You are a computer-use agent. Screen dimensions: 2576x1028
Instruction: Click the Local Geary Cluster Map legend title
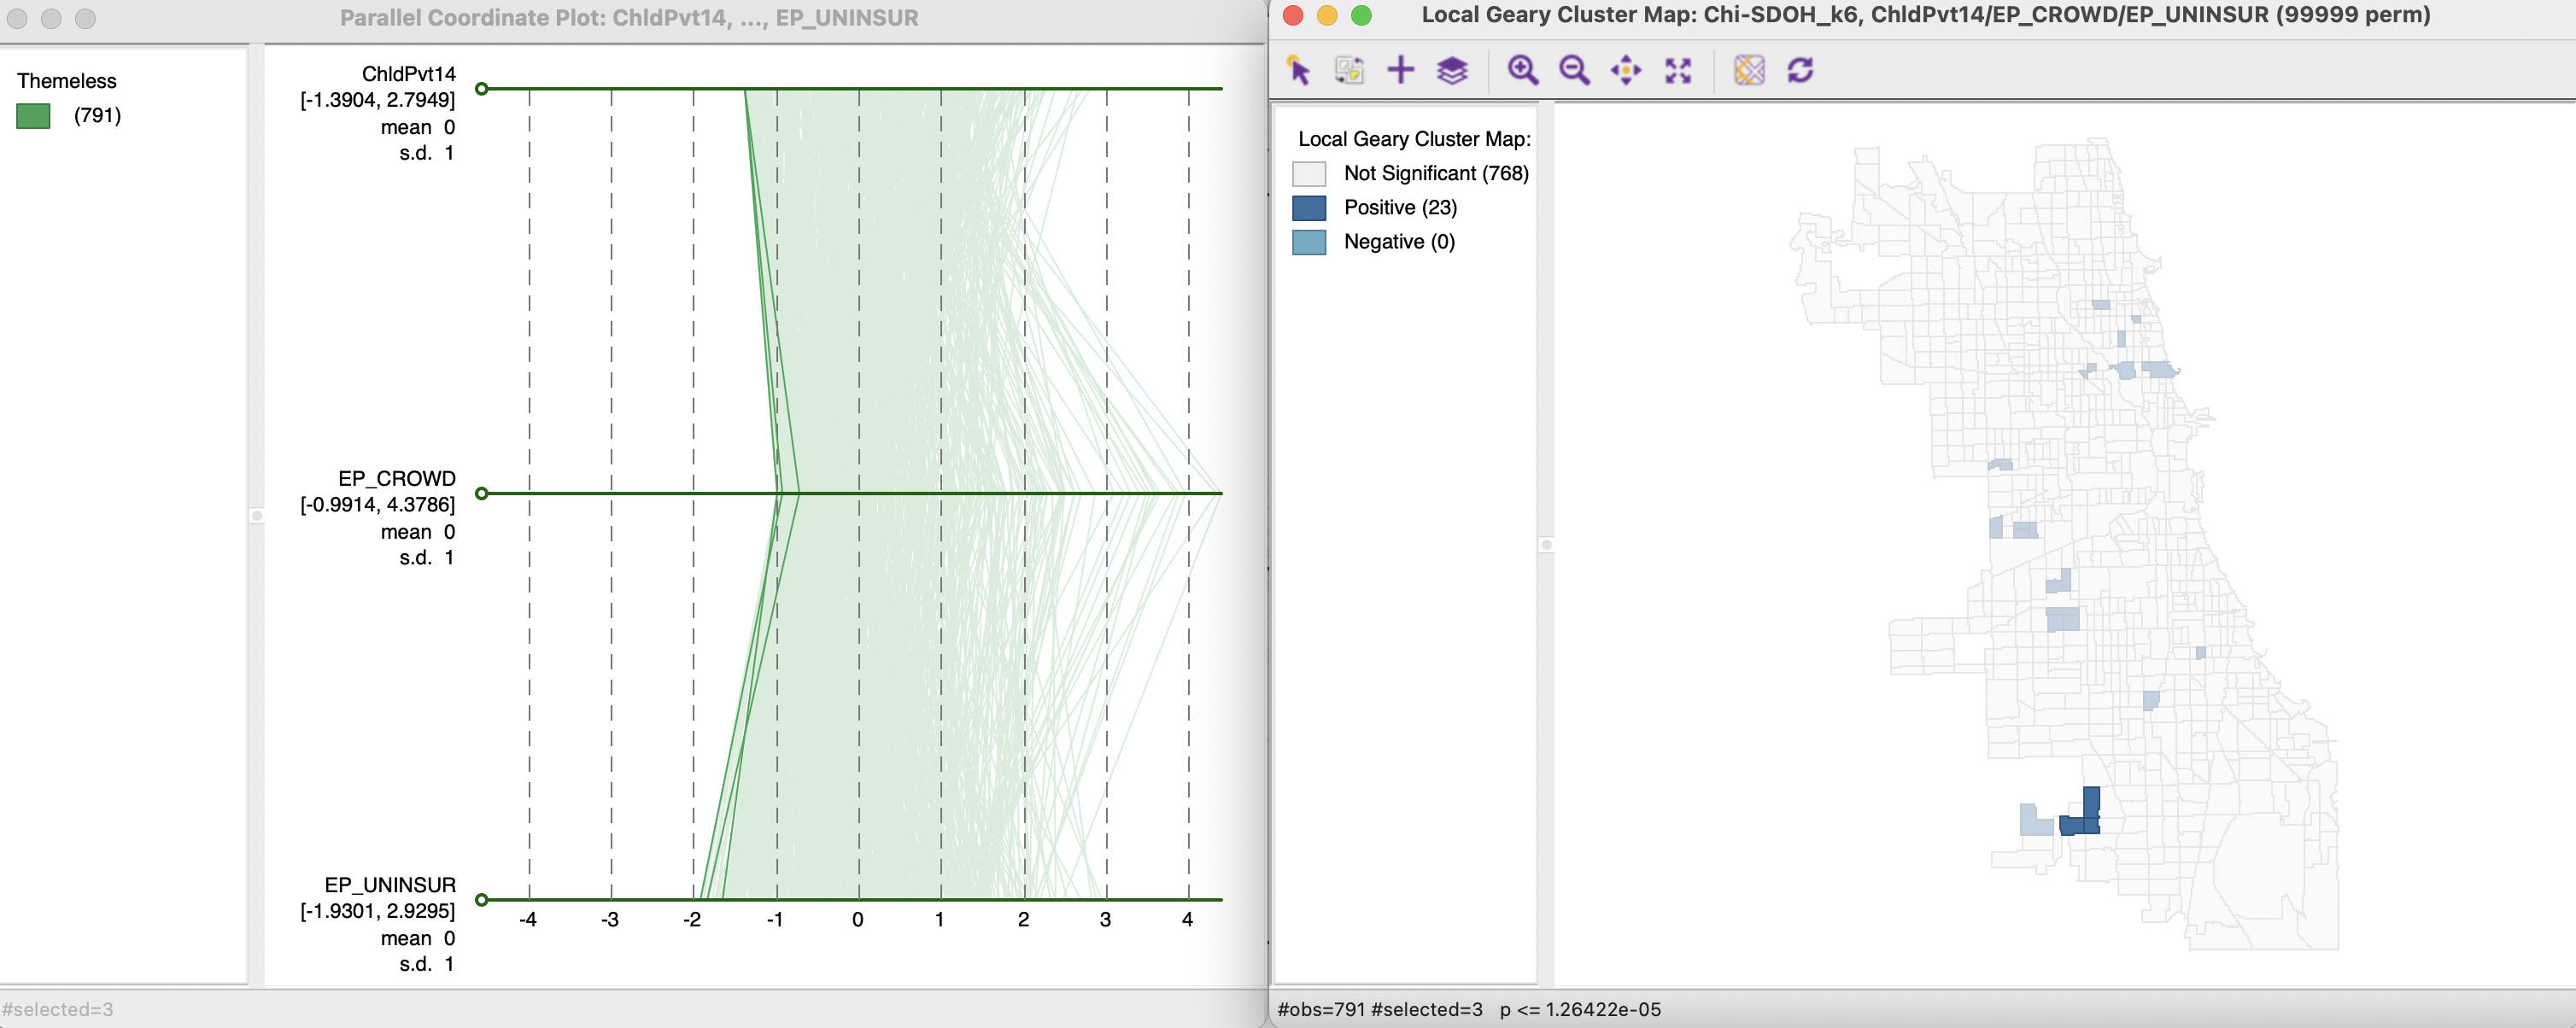1414,139
